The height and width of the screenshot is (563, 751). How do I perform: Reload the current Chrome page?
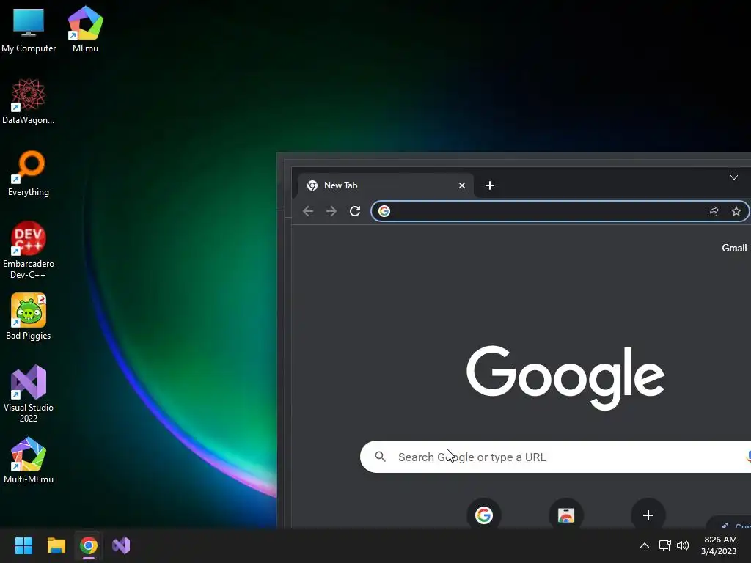(355, 211)
